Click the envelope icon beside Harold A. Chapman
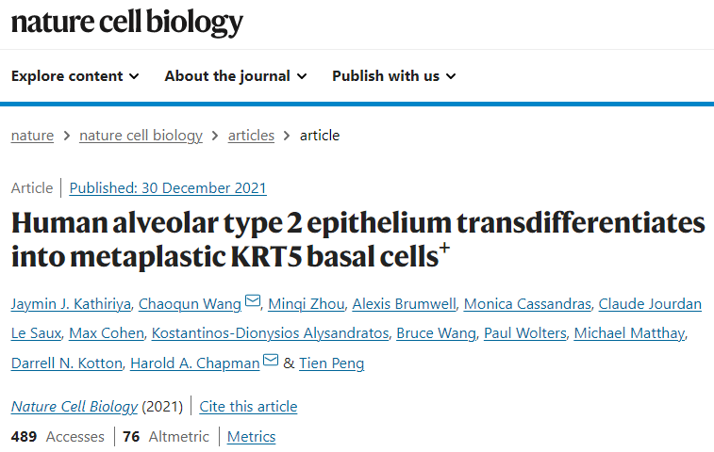 271,362
